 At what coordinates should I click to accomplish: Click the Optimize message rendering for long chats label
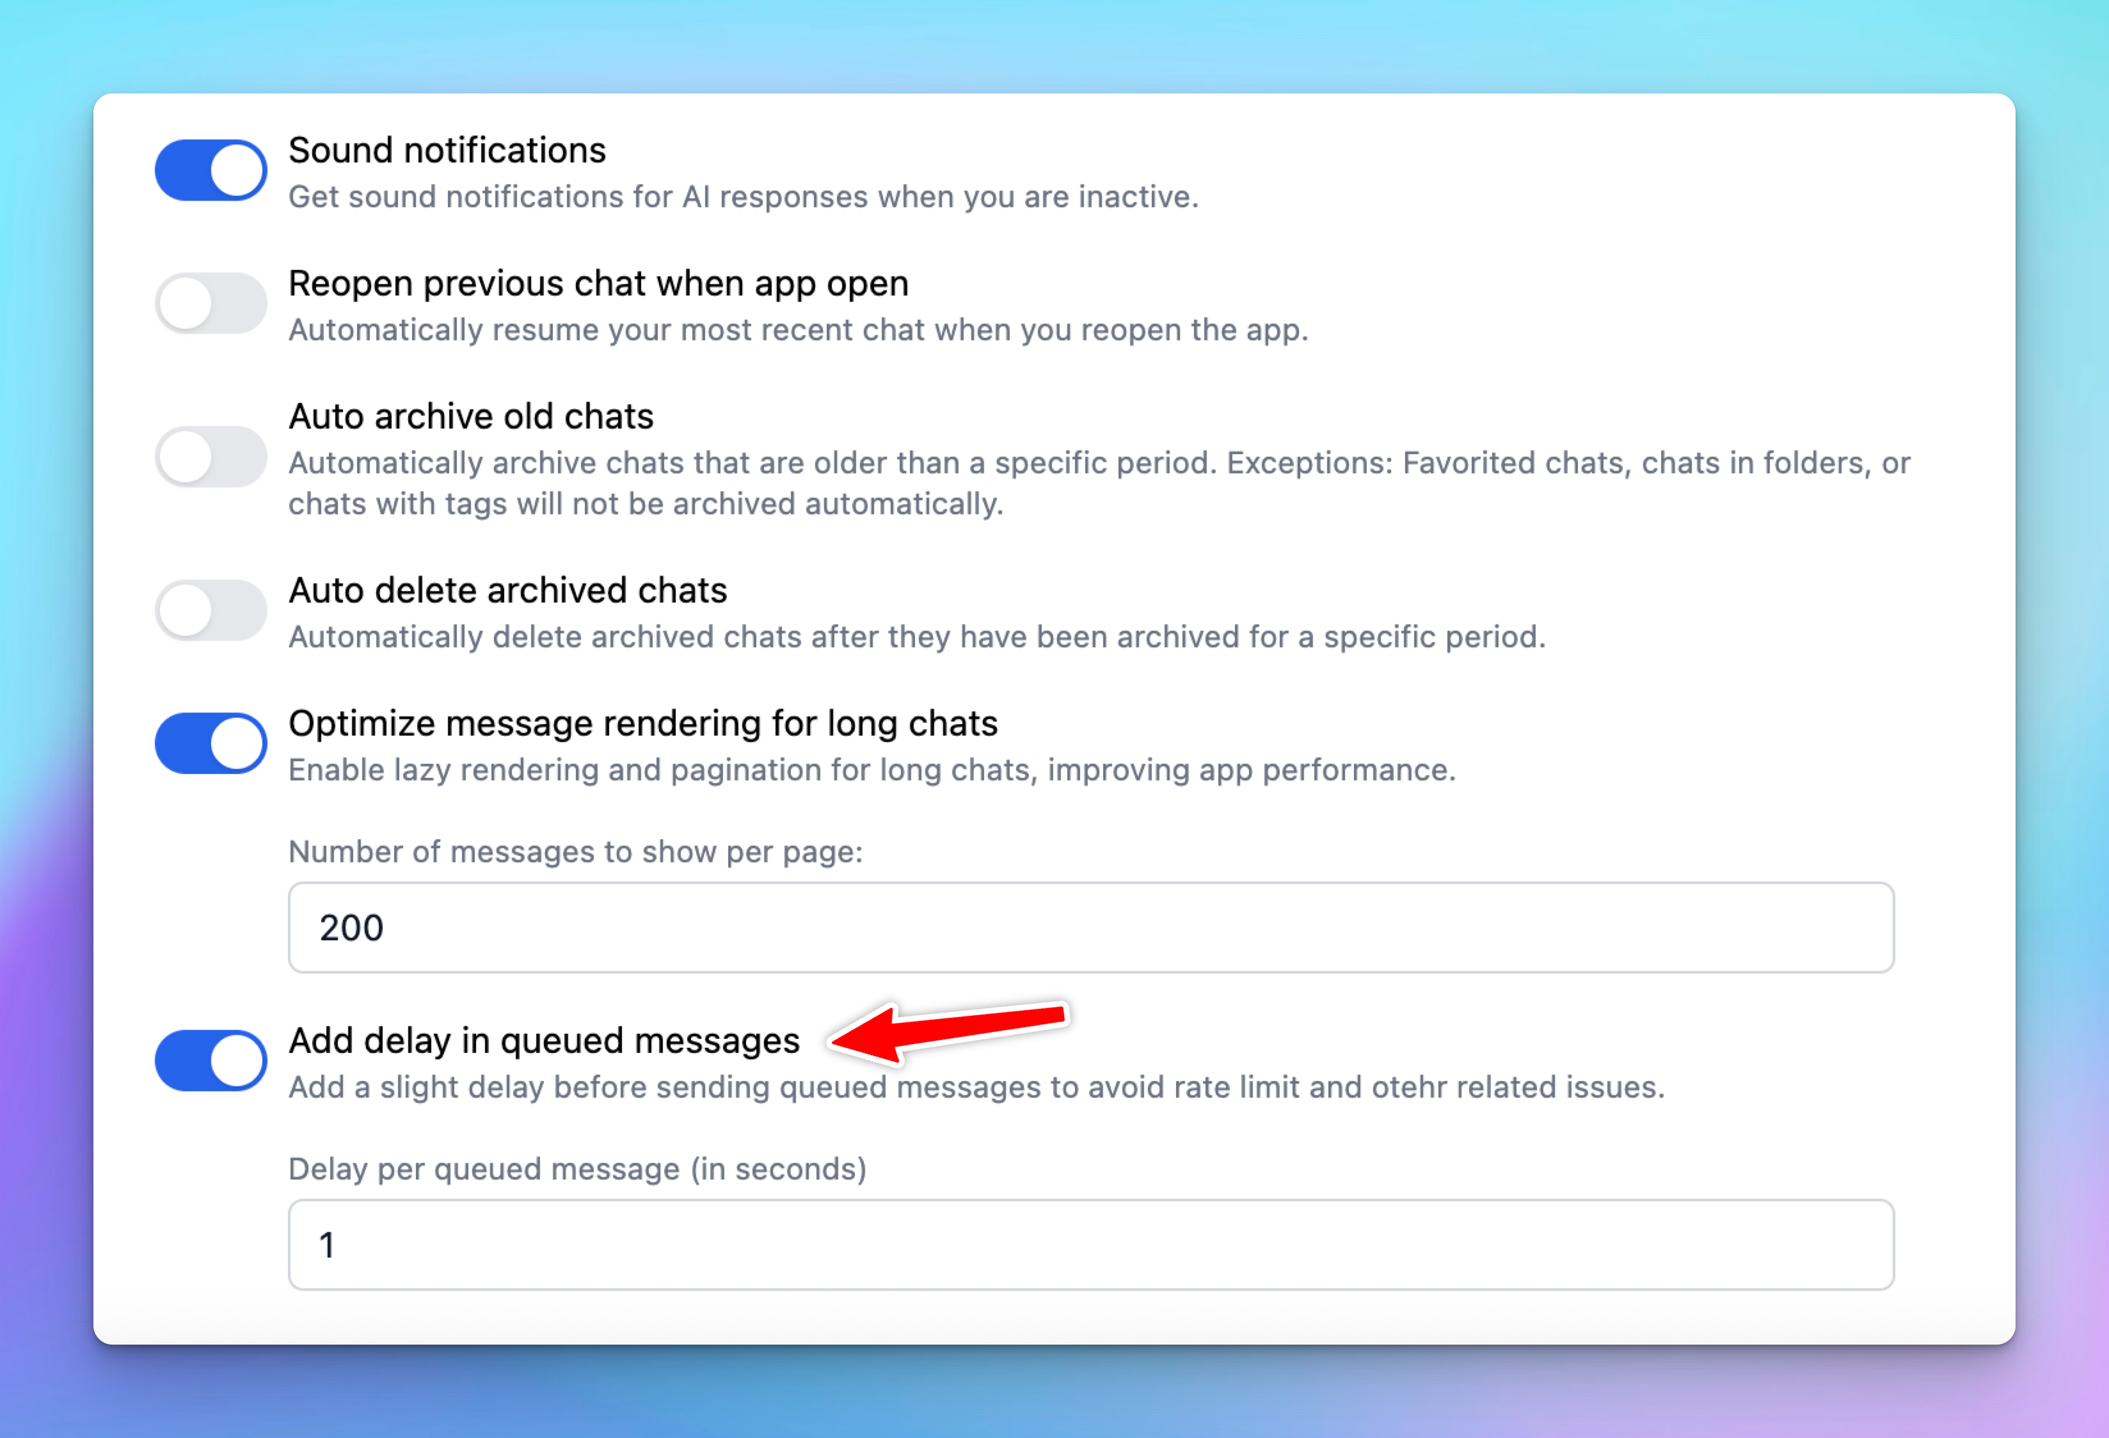click(644, 724)
